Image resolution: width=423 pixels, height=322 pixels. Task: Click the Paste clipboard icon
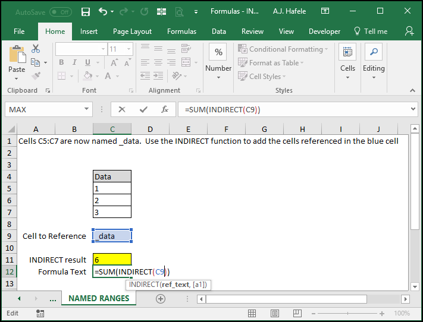[17, 54]
